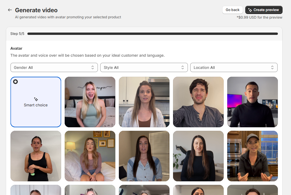Viewport: 291px width, 195px height.
Task: Select the blonde avatar with green tank top
Action: point(90,102)
